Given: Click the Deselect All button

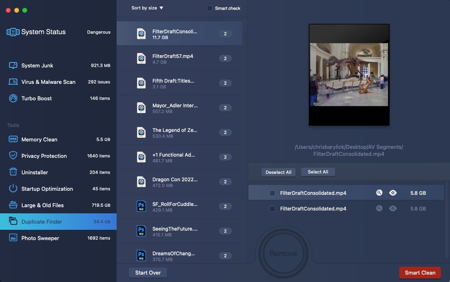Looking at the screenshot, I should 279,172.
